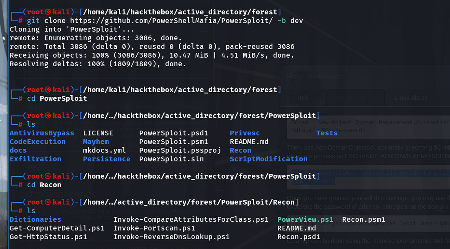Click the 'cd Recon' command
Viewport: 450px width, 249px height.
44,185
